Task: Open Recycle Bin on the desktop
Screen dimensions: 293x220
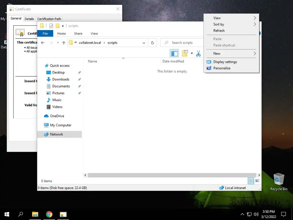Action: [x=279, y=182]
